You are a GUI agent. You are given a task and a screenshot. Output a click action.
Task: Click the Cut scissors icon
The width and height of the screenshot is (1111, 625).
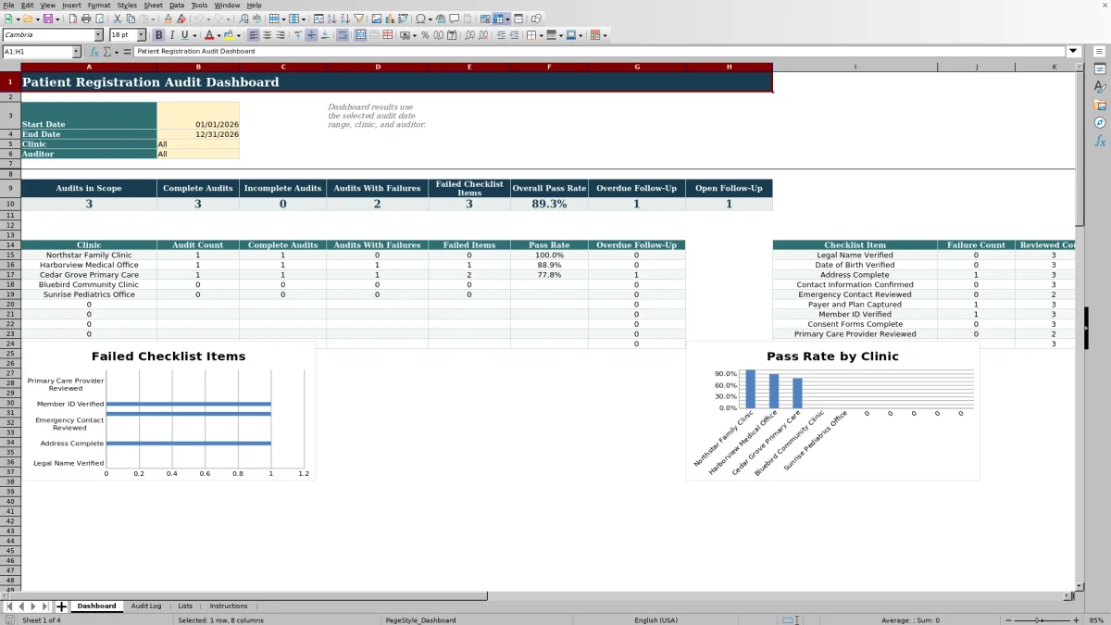(117, 19)
